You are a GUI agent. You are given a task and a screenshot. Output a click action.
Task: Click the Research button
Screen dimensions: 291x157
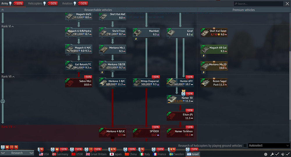17,153
